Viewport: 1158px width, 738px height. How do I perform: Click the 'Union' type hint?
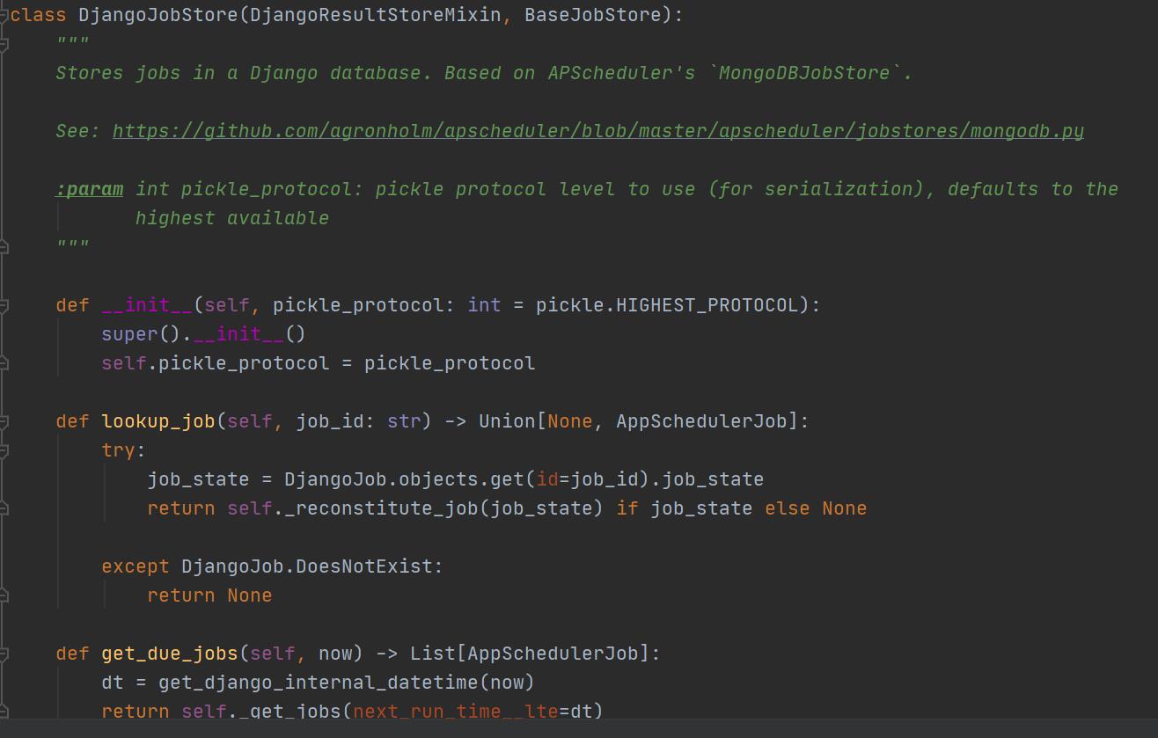click(x=507, y=421)
